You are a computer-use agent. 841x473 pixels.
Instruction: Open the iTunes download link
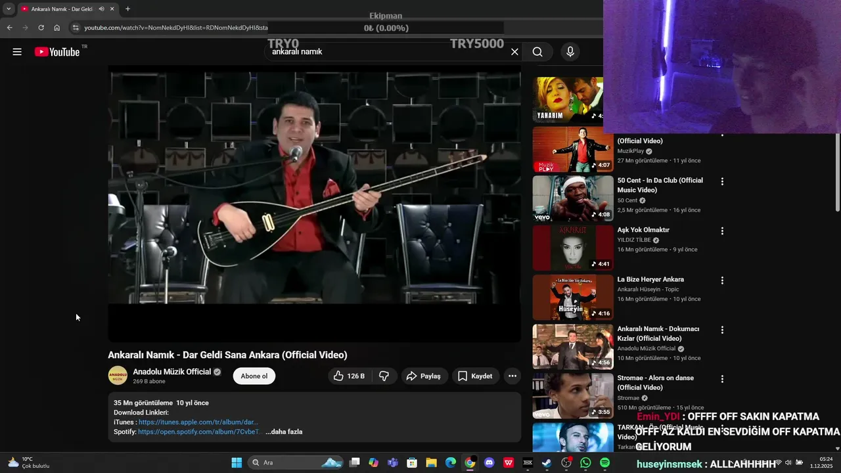tap(198, 422)
